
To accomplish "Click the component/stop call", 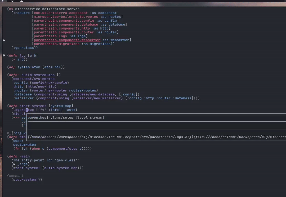I will coord(63,149).
